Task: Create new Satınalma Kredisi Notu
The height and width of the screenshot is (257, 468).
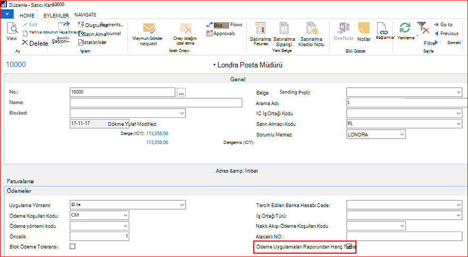Action: click(x=311, y=28)
